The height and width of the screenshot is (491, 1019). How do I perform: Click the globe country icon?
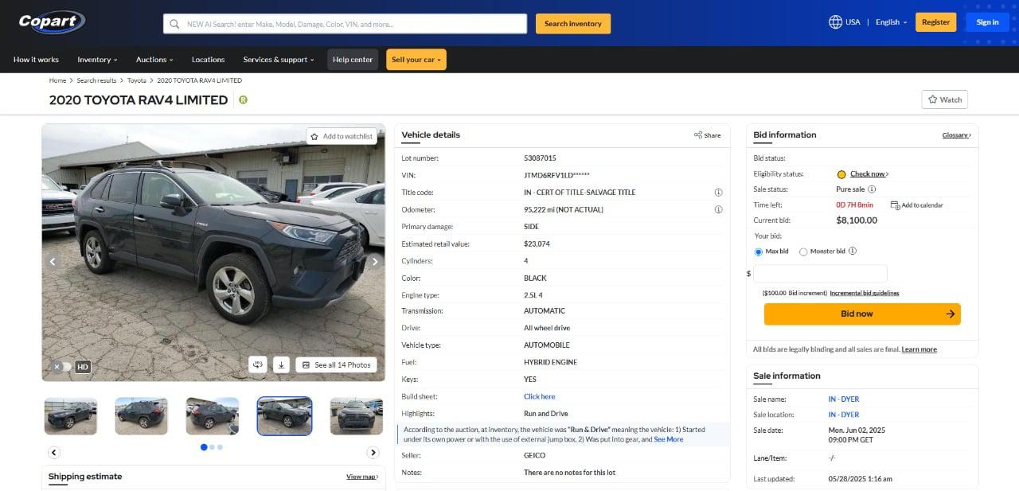(x=835, y=22)
